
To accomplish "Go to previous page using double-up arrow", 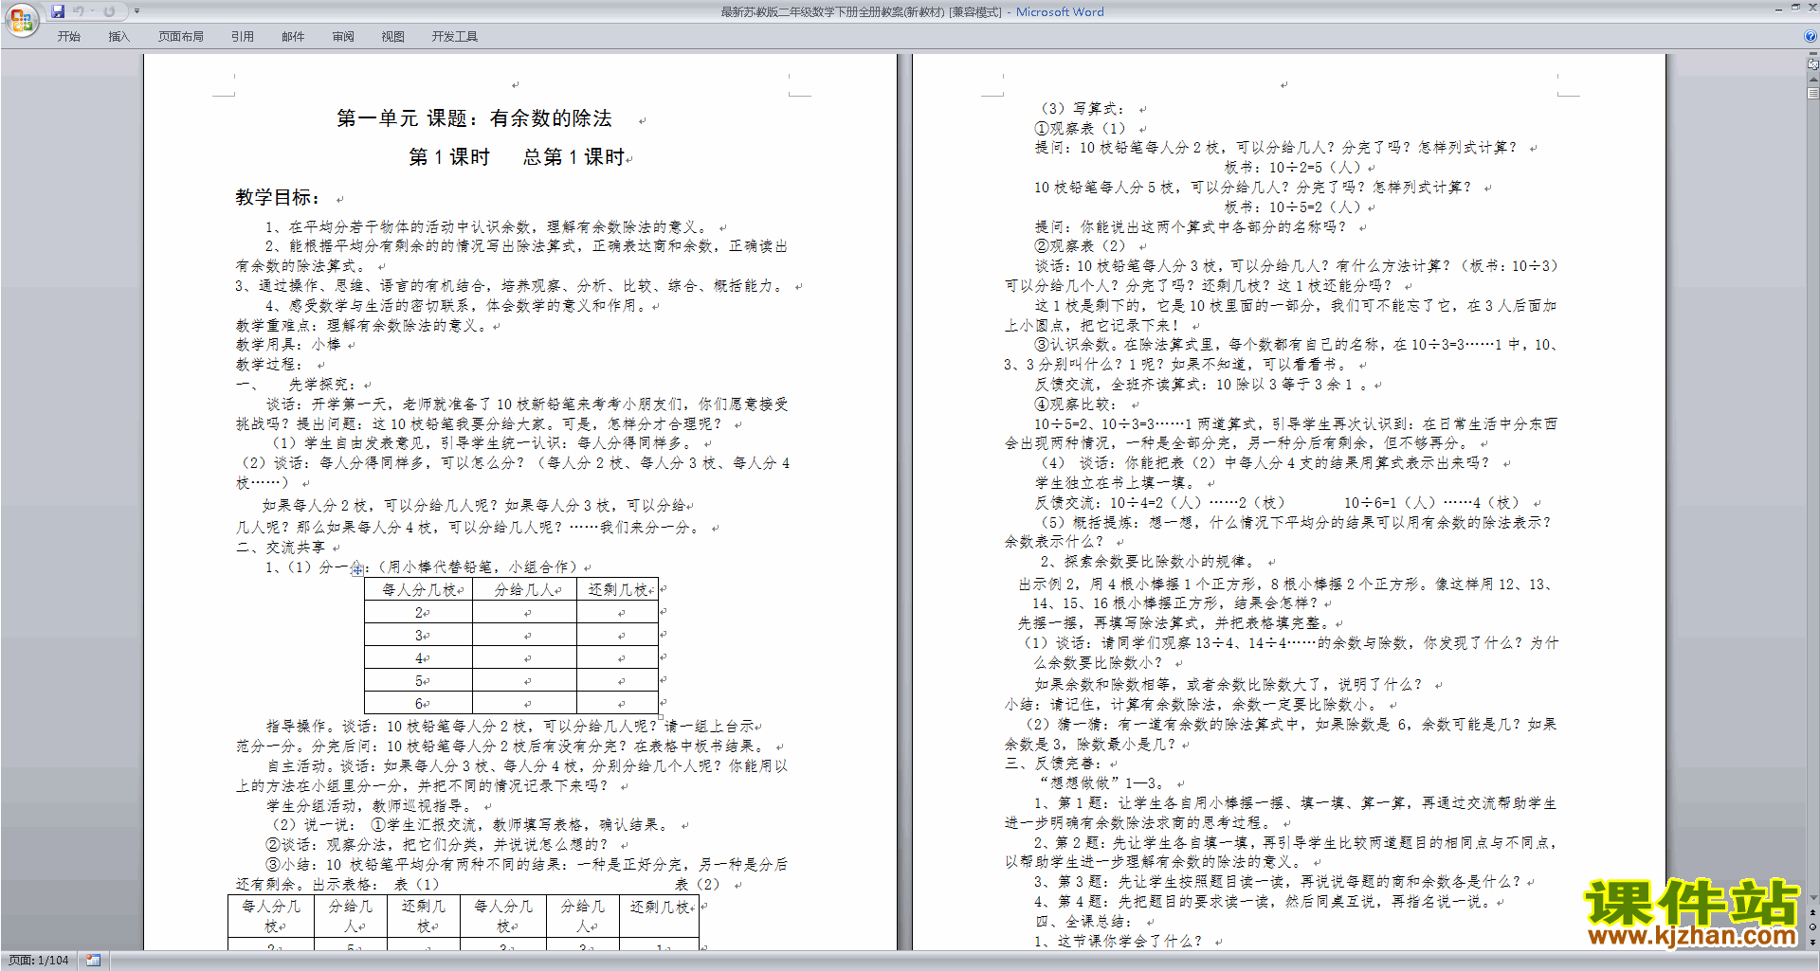I will pyautogui.click(x=1812, y=912).
